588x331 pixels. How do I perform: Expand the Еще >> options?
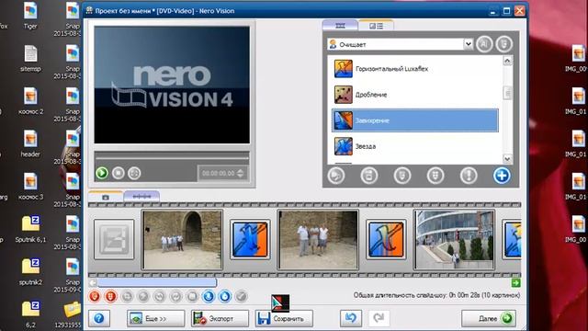point(156,319)
